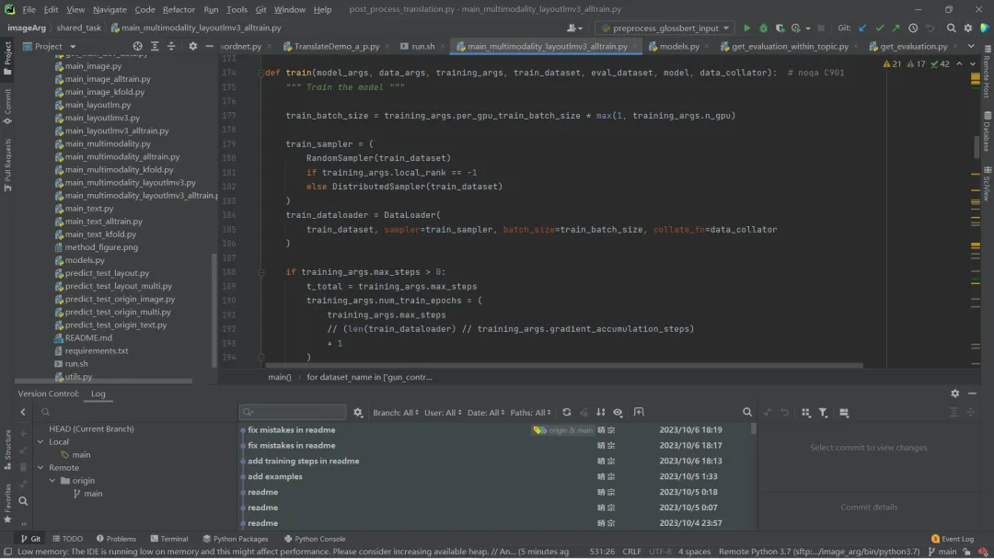
Task: Toggle the eye view options in Git log
Action: (618, 413)
